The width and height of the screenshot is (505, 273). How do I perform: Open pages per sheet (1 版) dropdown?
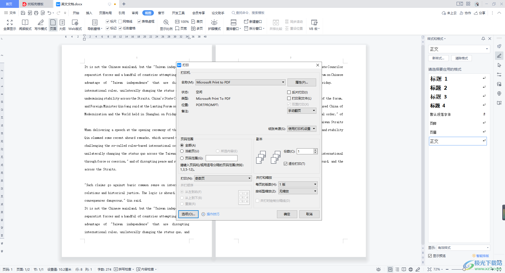pyautogui.click(x=298, y=185)
